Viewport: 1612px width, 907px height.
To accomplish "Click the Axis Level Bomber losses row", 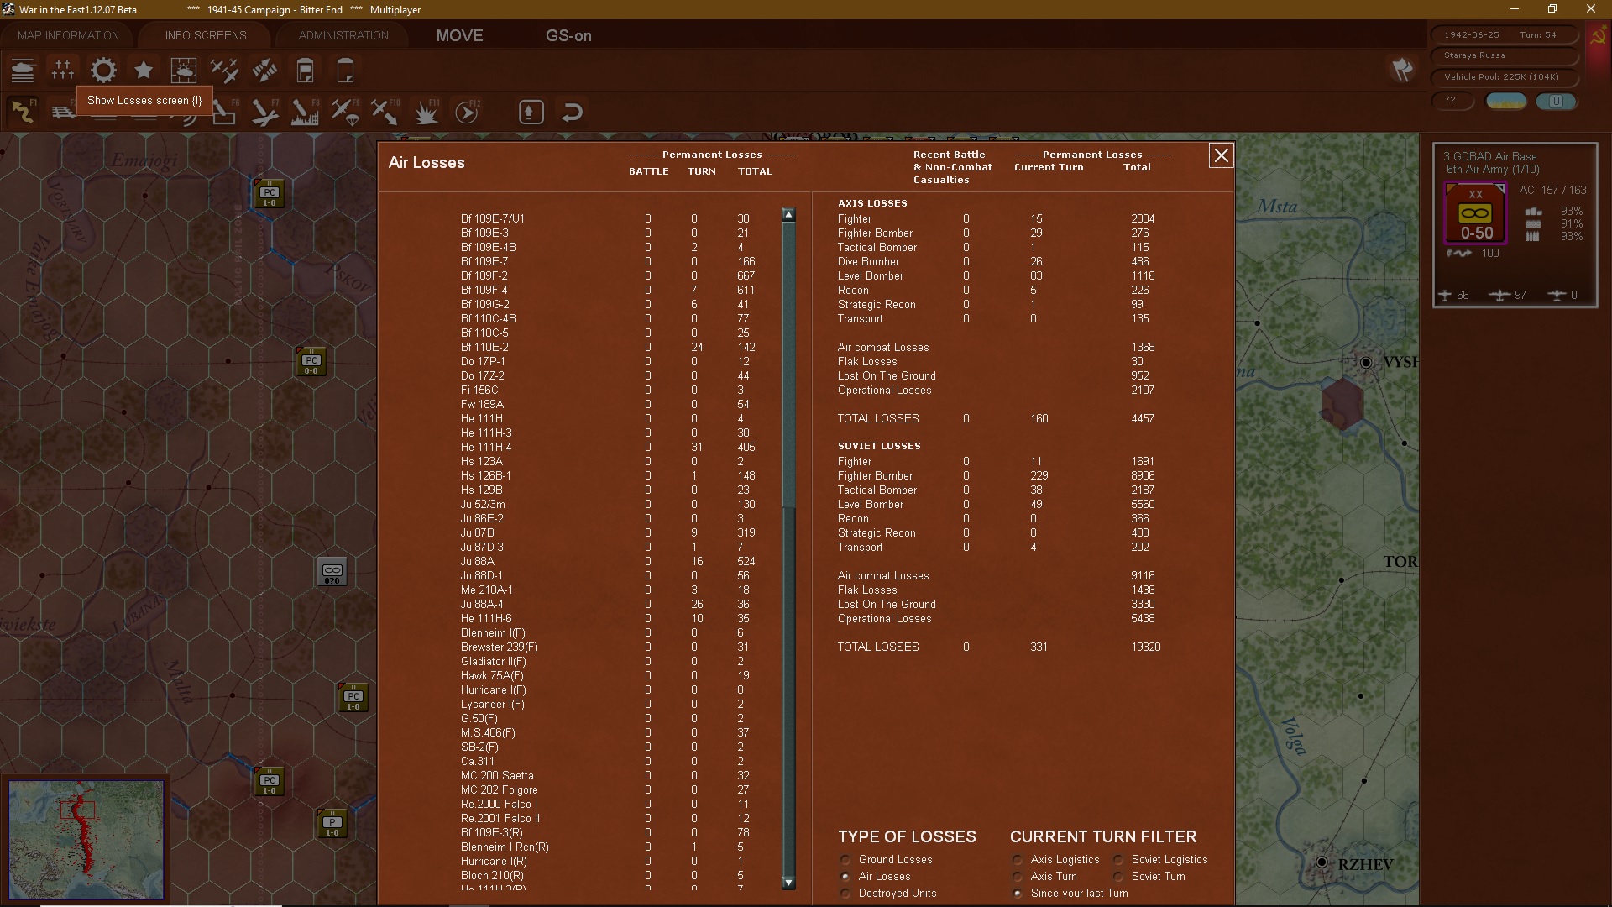I will (x=997, y=275).
